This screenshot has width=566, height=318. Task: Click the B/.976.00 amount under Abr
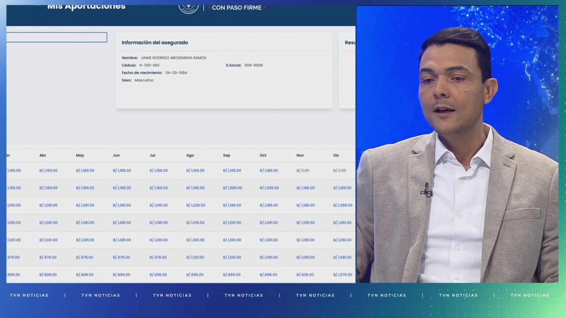[x=48, y=257]
